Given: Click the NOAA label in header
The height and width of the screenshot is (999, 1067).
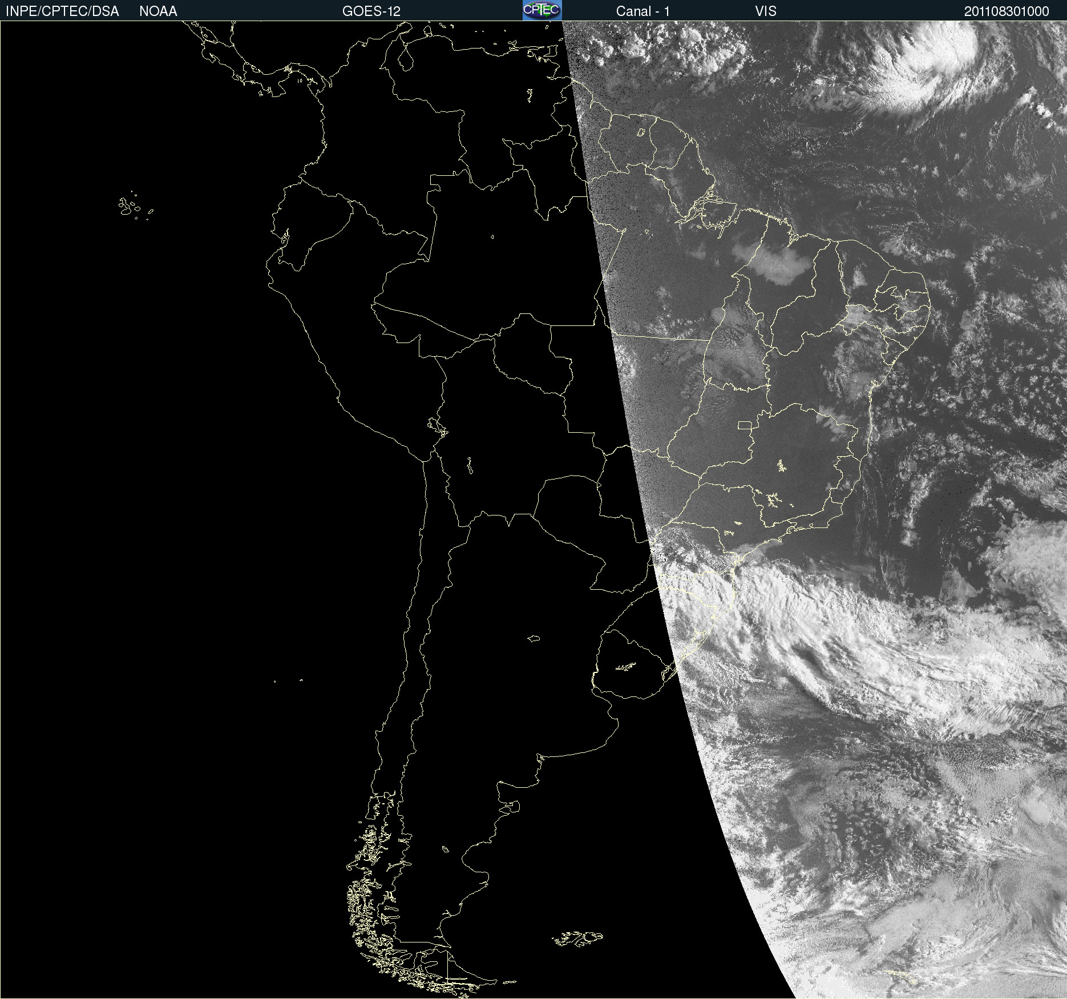Looking at the screenshot, I should point(158,11).
